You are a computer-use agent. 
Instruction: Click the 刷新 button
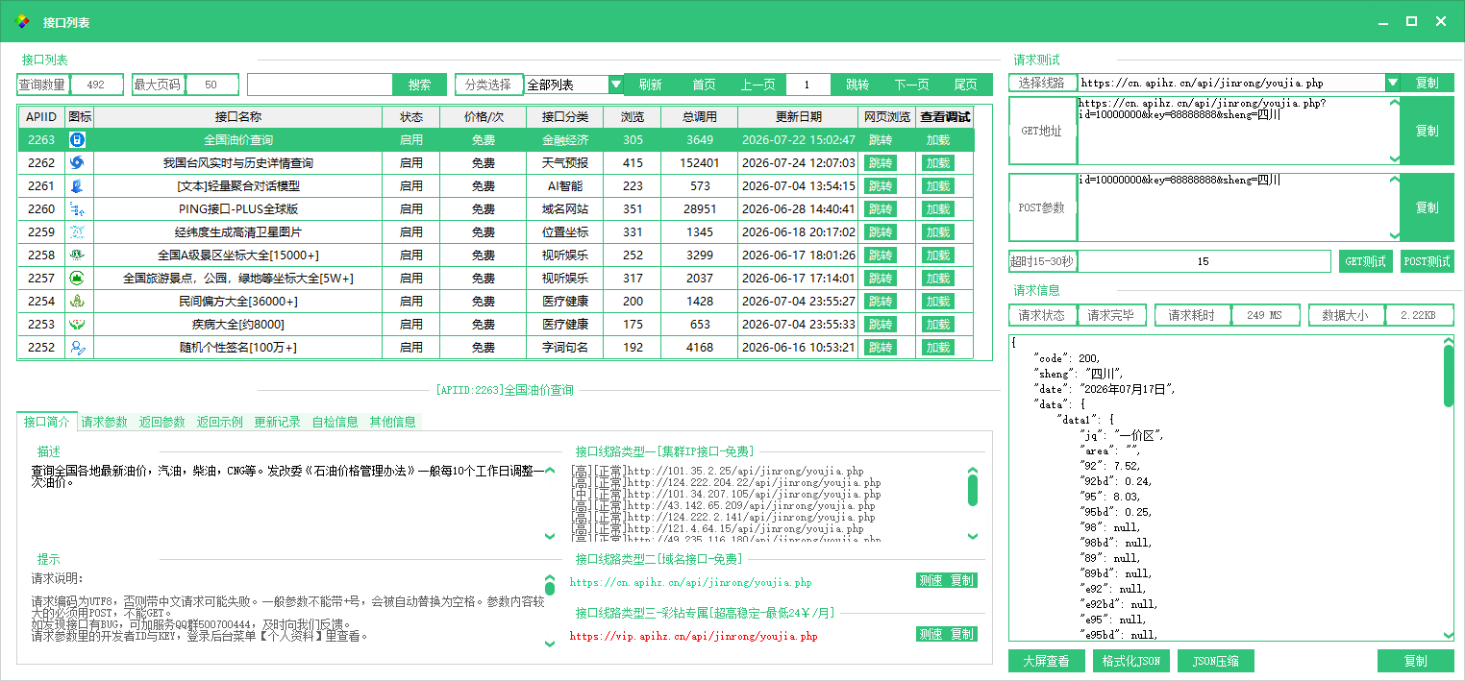point(650,85)
